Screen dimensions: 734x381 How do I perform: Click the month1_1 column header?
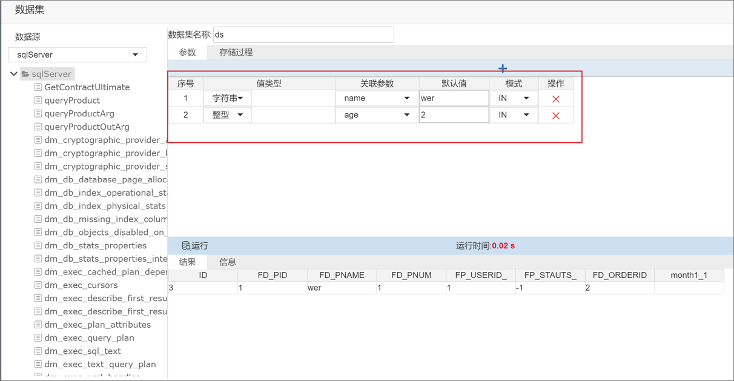pyautogui.click(x=689, y=275)
